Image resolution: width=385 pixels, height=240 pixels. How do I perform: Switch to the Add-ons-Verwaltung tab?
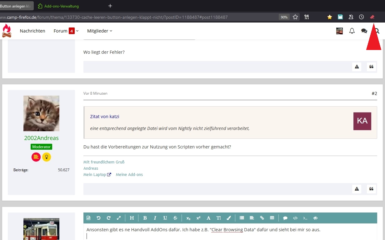tap(62, 6)
